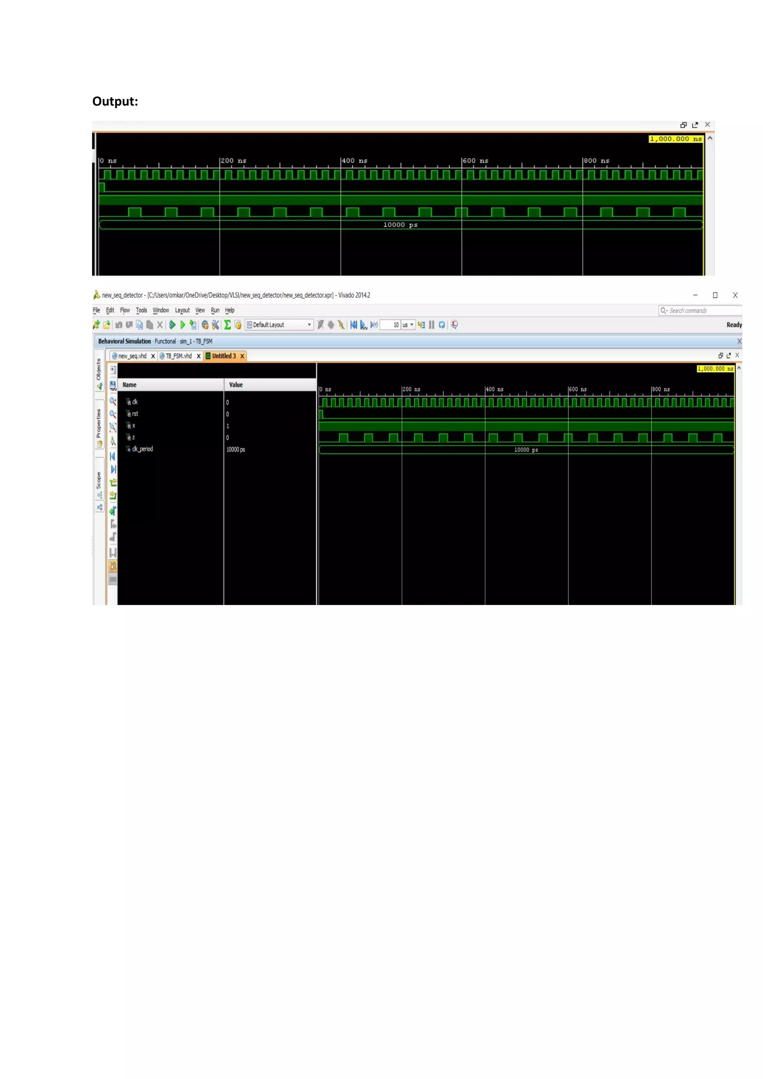
Task: Open the File menu
Action: coord(96,310)
